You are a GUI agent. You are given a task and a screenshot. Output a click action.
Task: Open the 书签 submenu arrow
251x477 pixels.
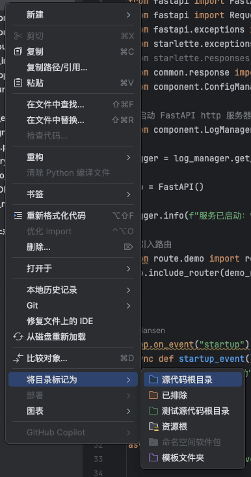129,194
